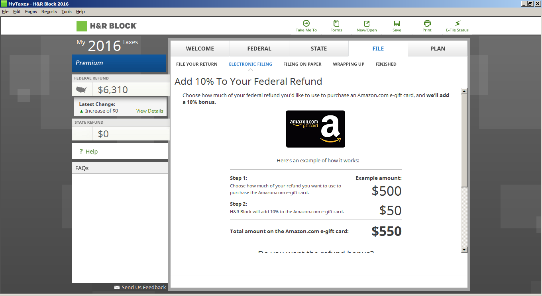Open the Reports menu
The image size is (542, 296).
[49, 12]
